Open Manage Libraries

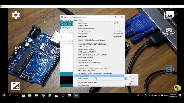tap(99, 31)
